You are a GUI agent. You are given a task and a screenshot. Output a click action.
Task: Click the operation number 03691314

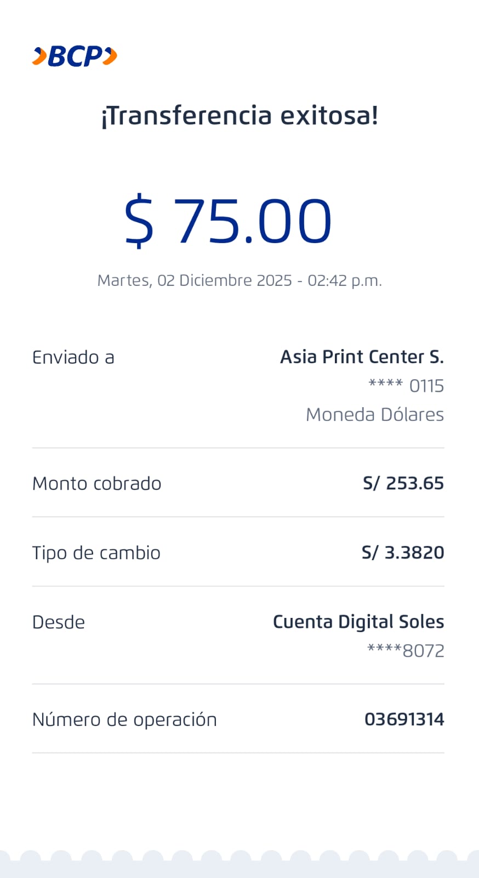pyautogui.click(x=404, y=719)
